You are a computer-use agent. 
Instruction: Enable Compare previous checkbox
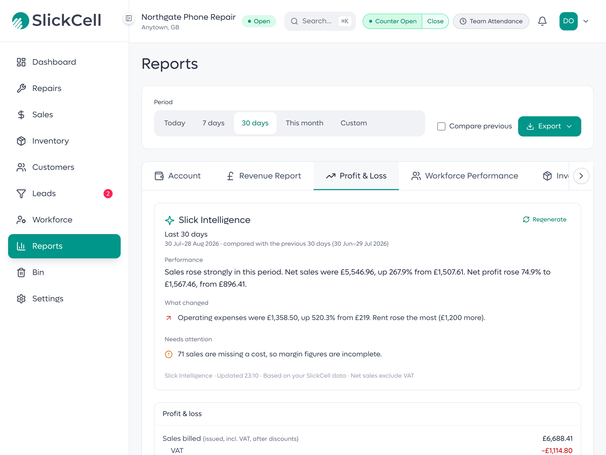441,126
